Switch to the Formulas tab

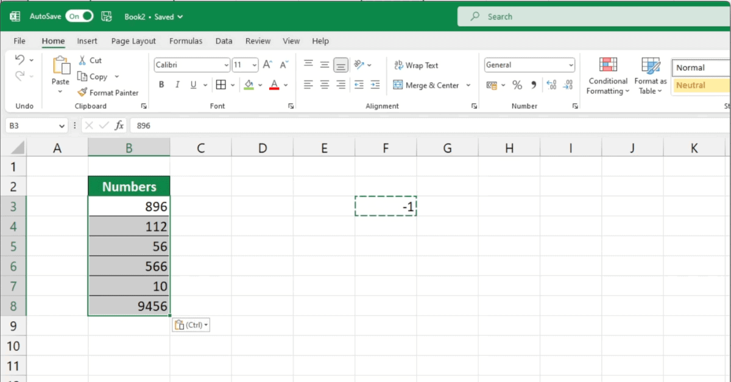coord(186,41)
